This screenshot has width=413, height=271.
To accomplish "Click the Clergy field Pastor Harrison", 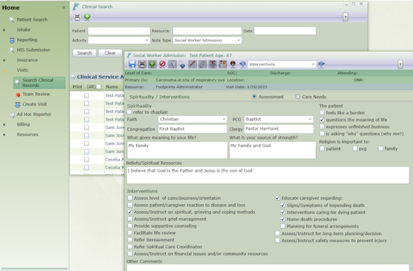I will point(279,129).
